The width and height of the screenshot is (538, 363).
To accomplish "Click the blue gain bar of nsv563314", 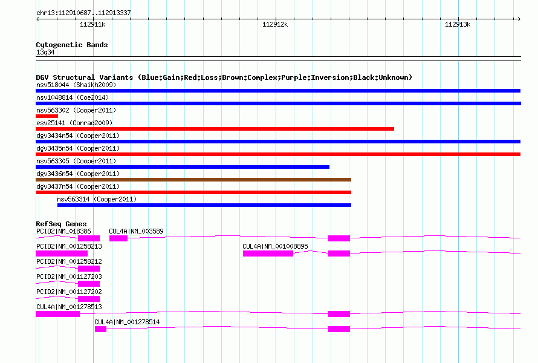I will pyautogui.click(x=204, y=205).
